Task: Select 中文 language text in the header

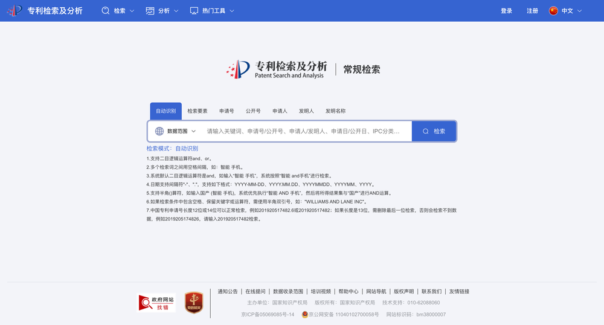Action: coord(567,11)
